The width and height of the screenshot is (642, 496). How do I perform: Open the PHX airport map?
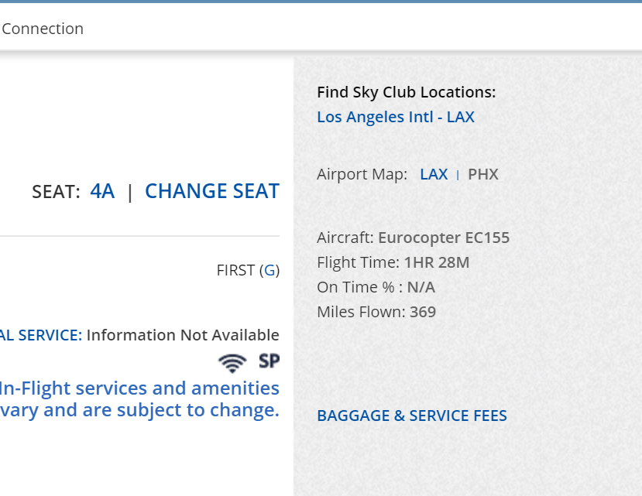tap(482, 174)
